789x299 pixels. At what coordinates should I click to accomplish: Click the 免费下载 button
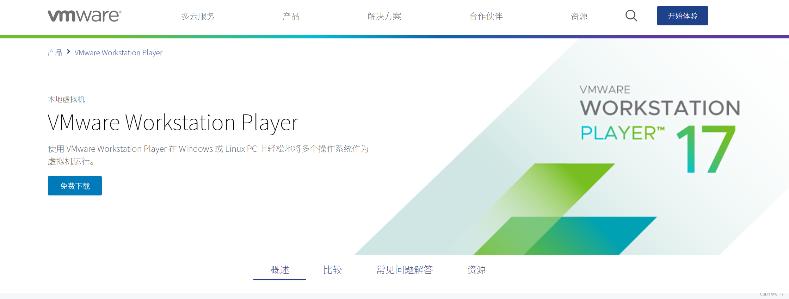[75, 186]
